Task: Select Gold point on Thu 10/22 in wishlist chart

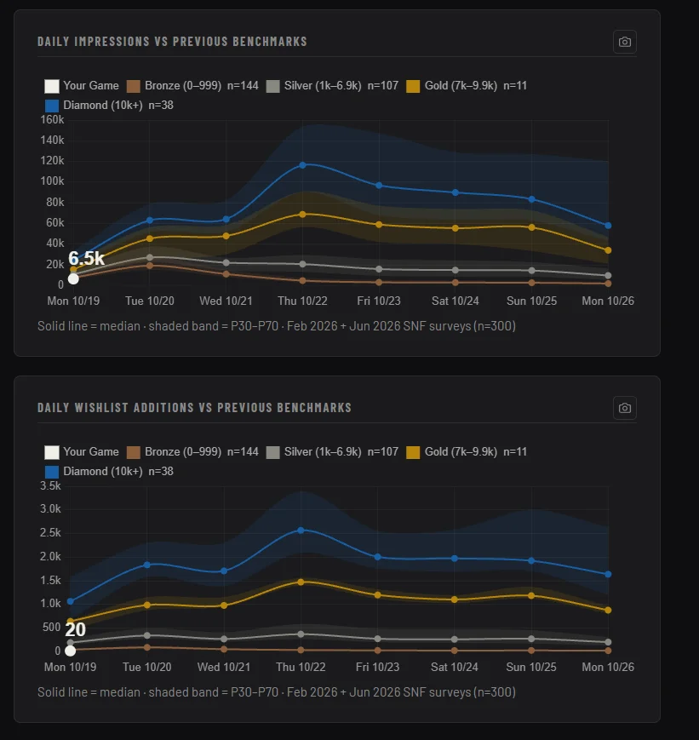Action: coord(301,582)
